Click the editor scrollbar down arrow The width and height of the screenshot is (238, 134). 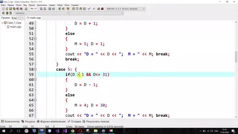point(236,117)
